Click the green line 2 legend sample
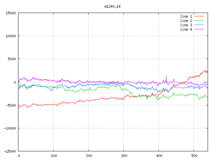 199,21
